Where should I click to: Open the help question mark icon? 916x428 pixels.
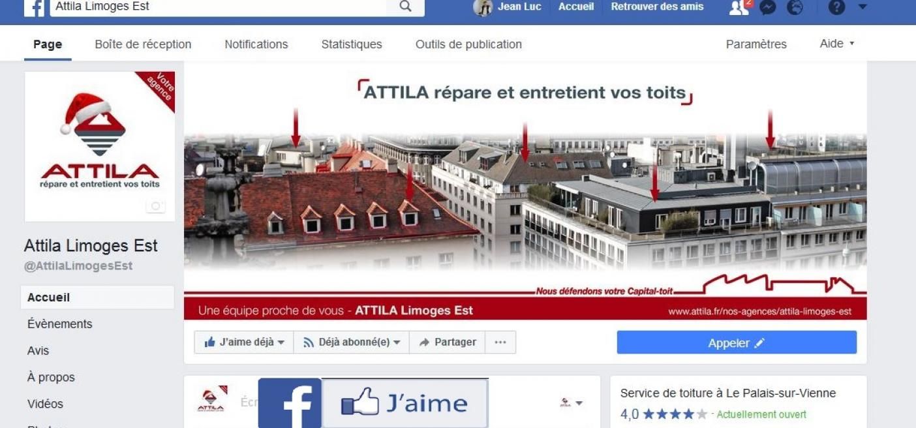(836, 7)
